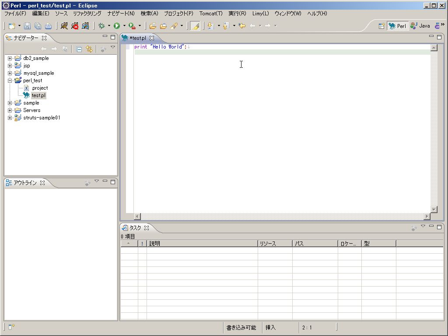The height and width of the screenshot is (336, 448).
Task: Open dropdown arrow next to Run icon
Action: (x=124, y=26)
